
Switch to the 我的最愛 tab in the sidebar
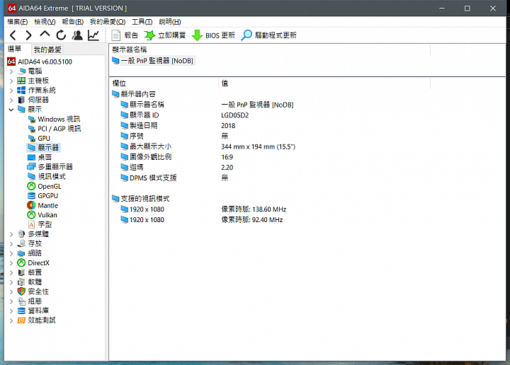(47, 50)
